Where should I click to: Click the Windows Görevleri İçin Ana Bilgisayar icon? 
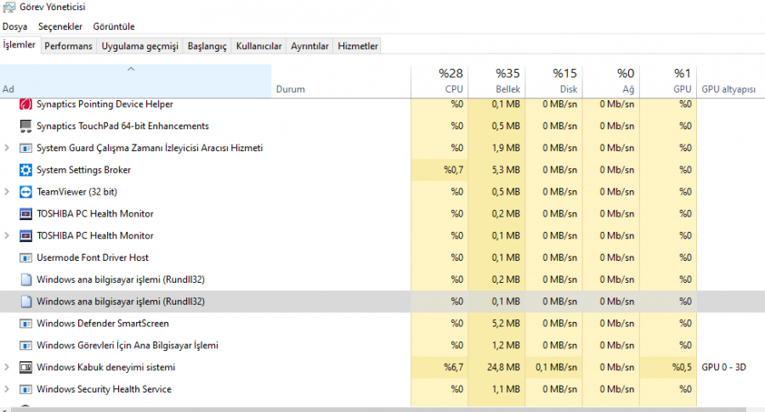25,345
